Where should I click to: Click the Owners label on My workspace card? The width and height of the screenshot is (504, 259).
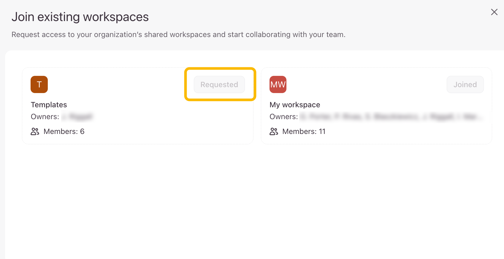click(283, 117)
